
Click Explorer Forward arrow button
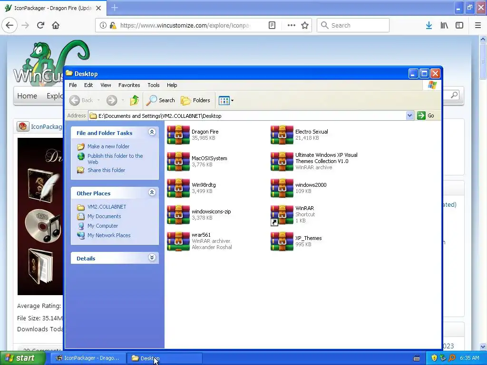[x=112, y=100]
